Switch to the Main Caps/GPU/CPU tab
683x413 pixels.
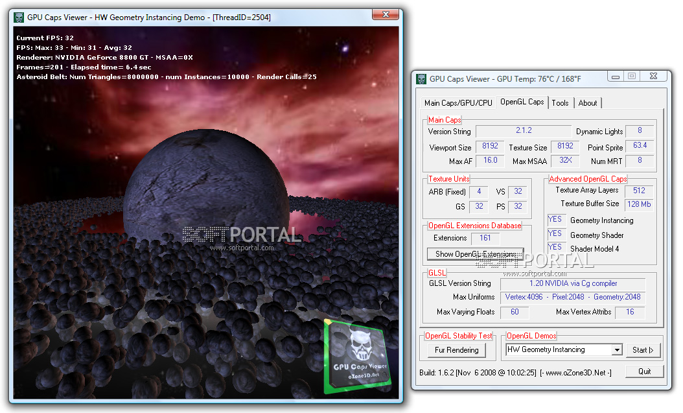coord(458,103)
